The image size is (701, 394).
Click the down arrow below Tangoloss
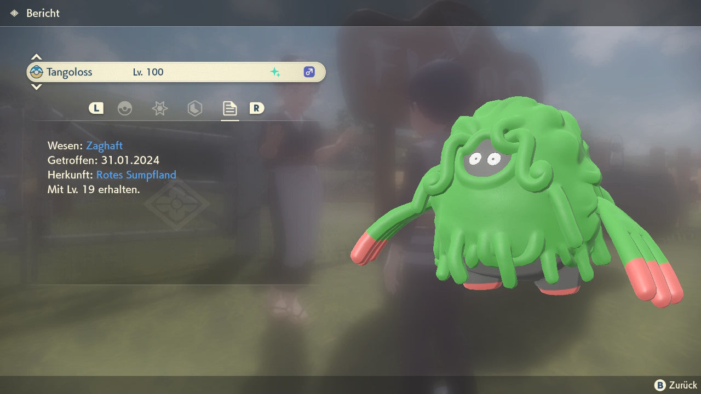coord(36,87)
